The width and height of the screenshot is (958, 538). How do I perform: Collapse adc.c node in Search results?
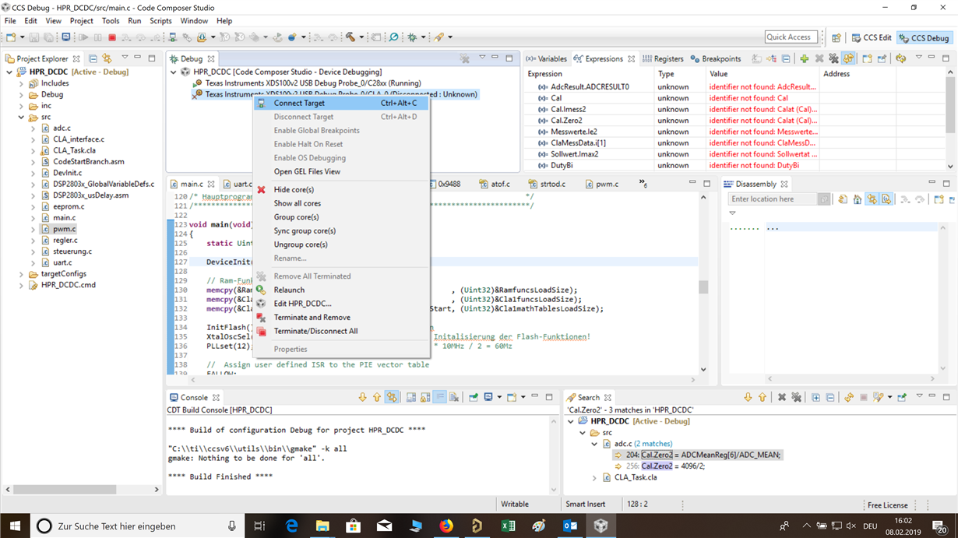click(595, 444)
